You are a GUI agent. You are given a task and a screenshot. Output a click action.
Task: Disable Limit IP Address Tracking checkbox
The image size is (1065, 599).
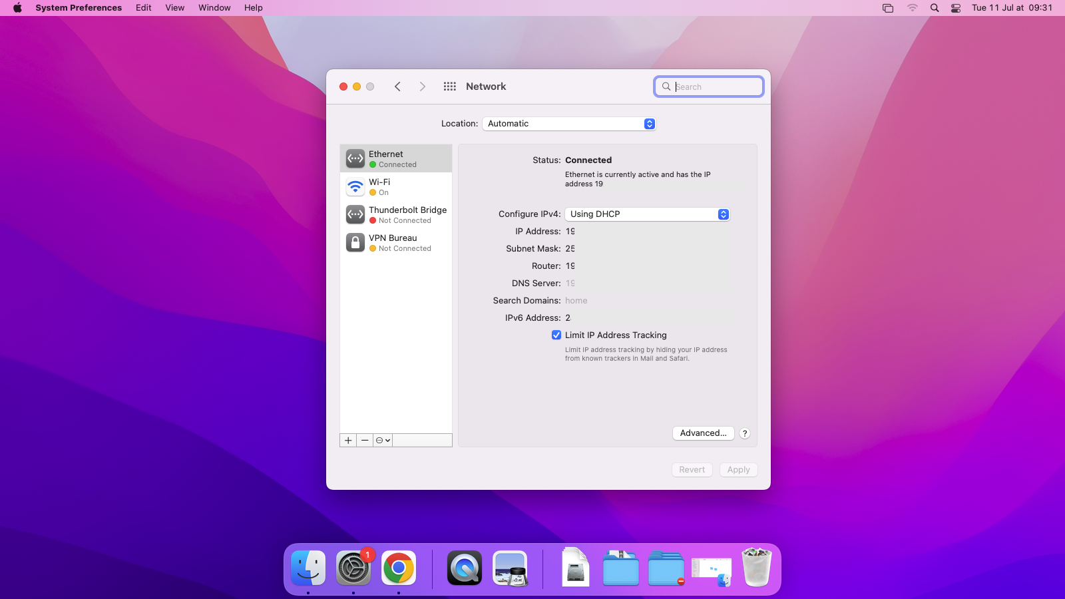(556, 335)
